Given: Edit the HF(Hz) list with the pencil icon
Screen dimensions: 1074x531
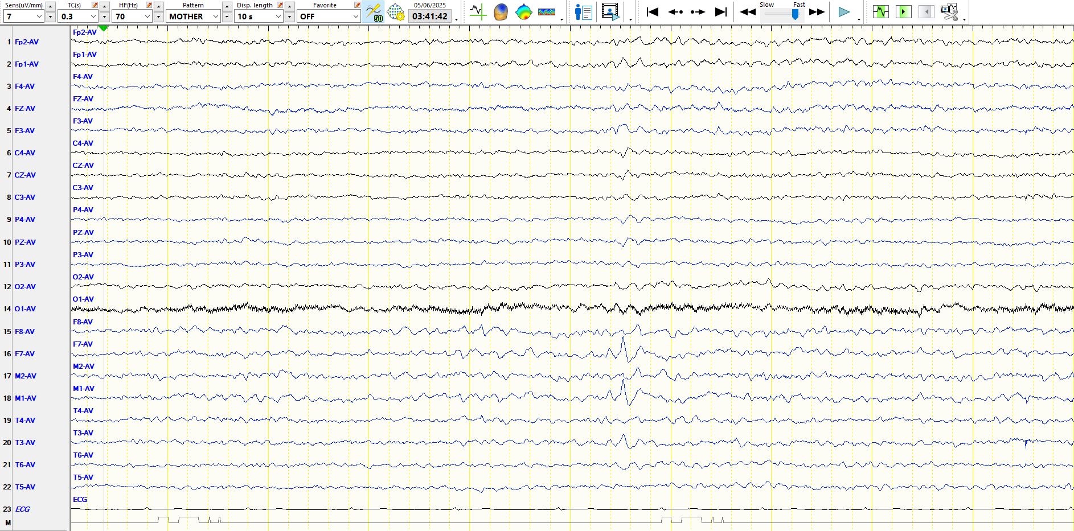Looking at the screenshot, I should click(149, 5).
